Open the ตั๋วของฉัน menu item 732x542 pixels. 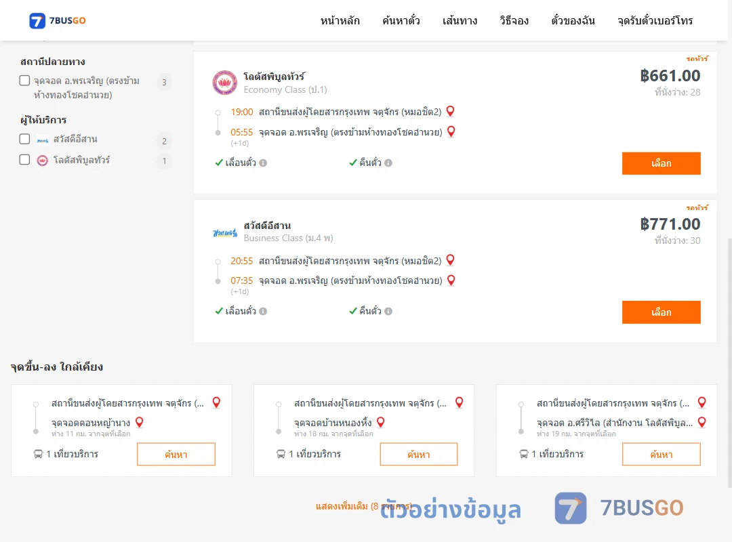(573, 20)
